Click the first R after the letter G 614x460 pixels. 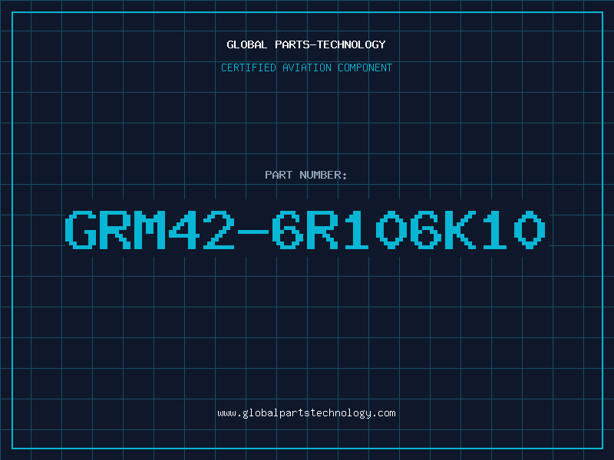coord(115,230)
